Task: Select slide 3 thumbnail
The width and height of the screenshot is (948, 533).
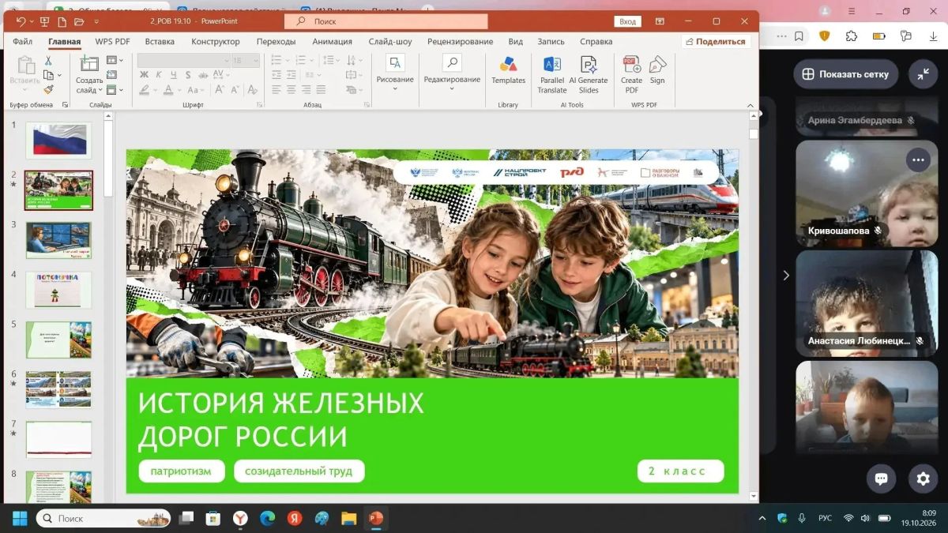Action: 58,240
